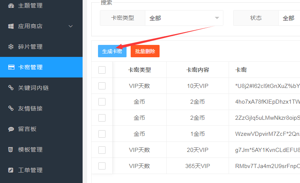Check the box for the 10天VIP row
300x183 pixels.
[102, 86]
